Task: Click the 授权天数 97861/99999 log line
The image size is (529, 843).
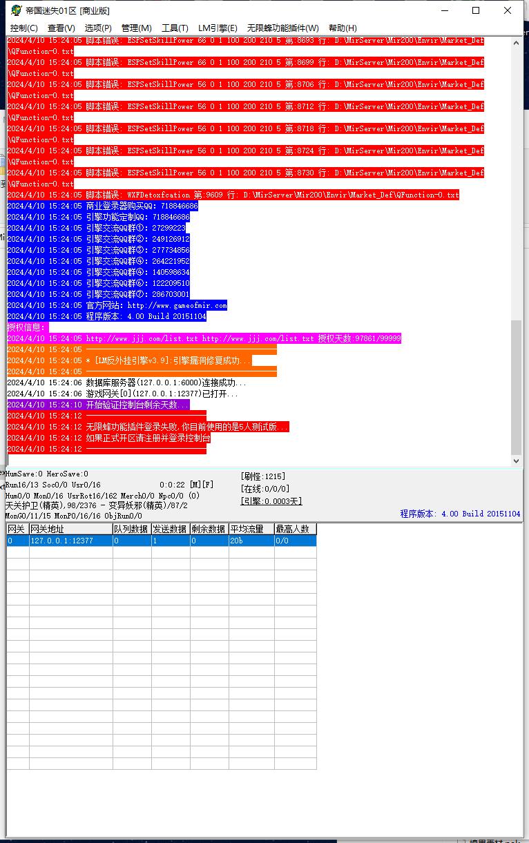Action: [x=204, y=338]
